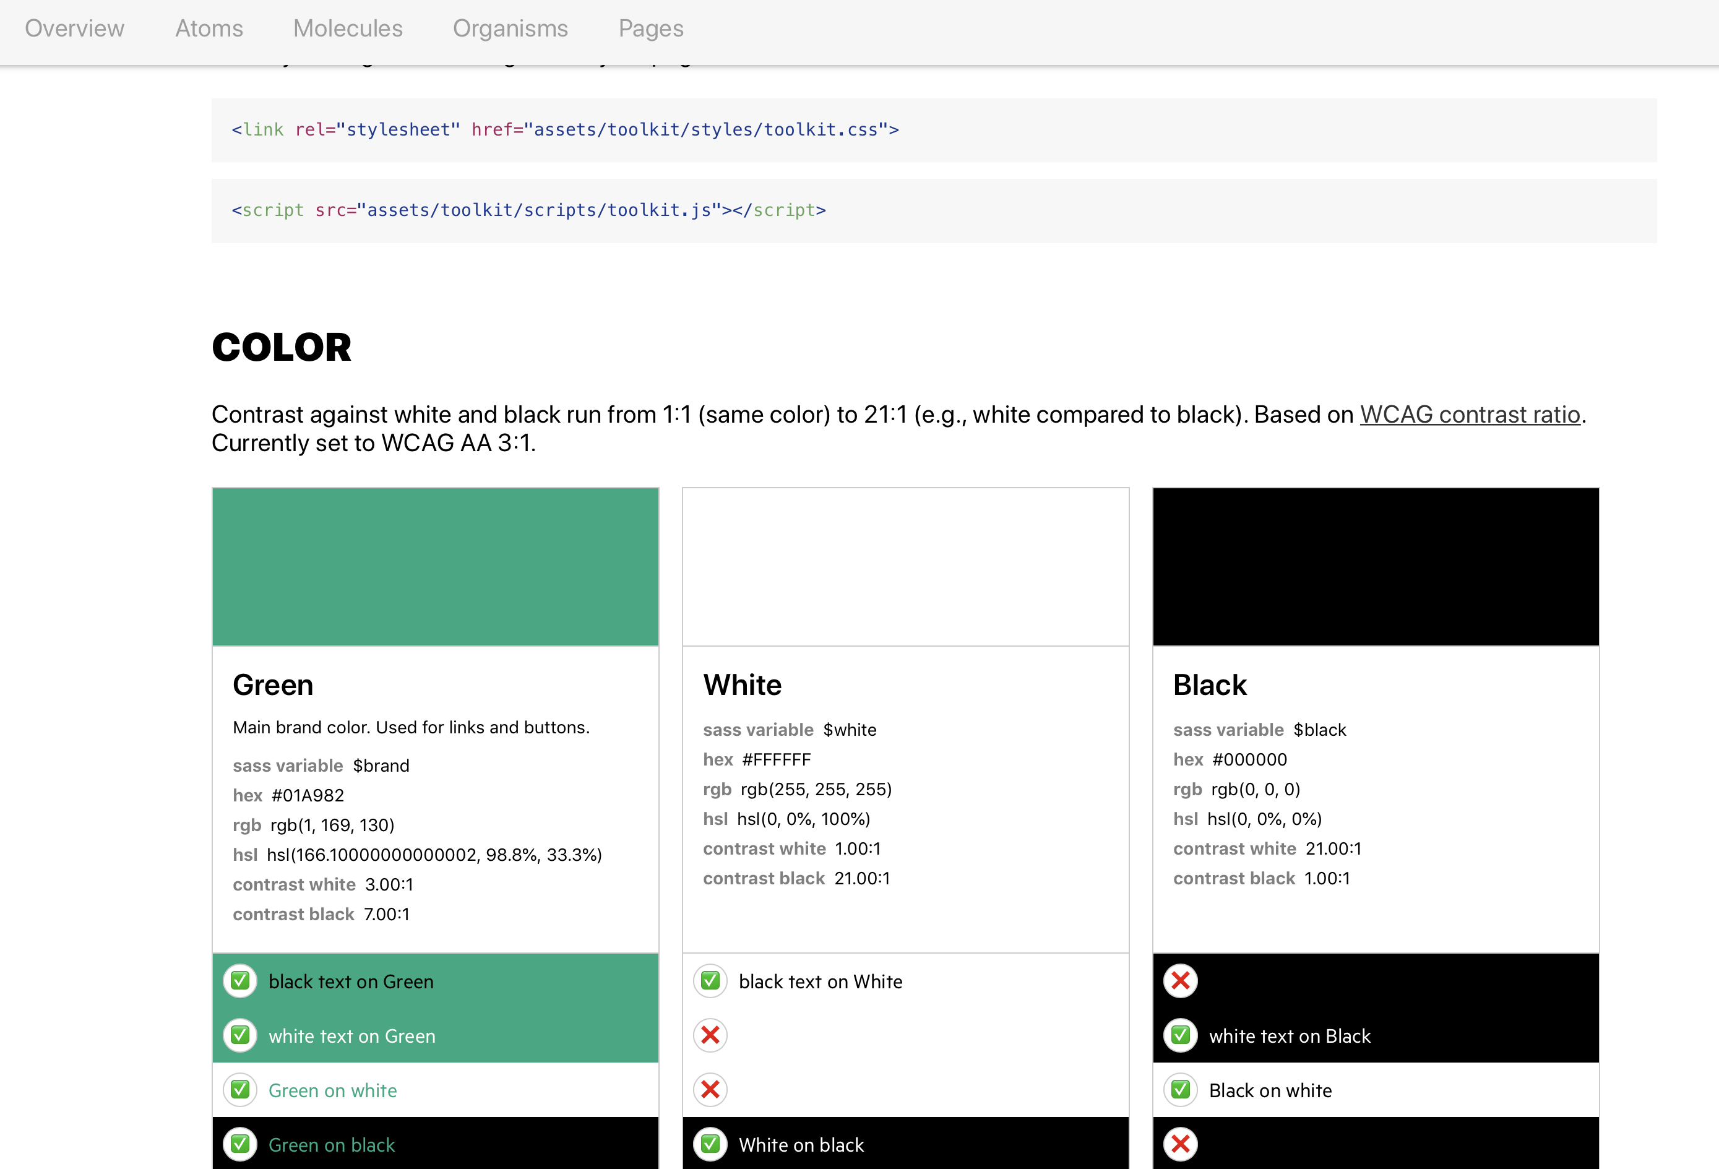Click the hsl(0, 0%, 100%) value
This screenshot has width=1719, height=1169.
point(804,819)
